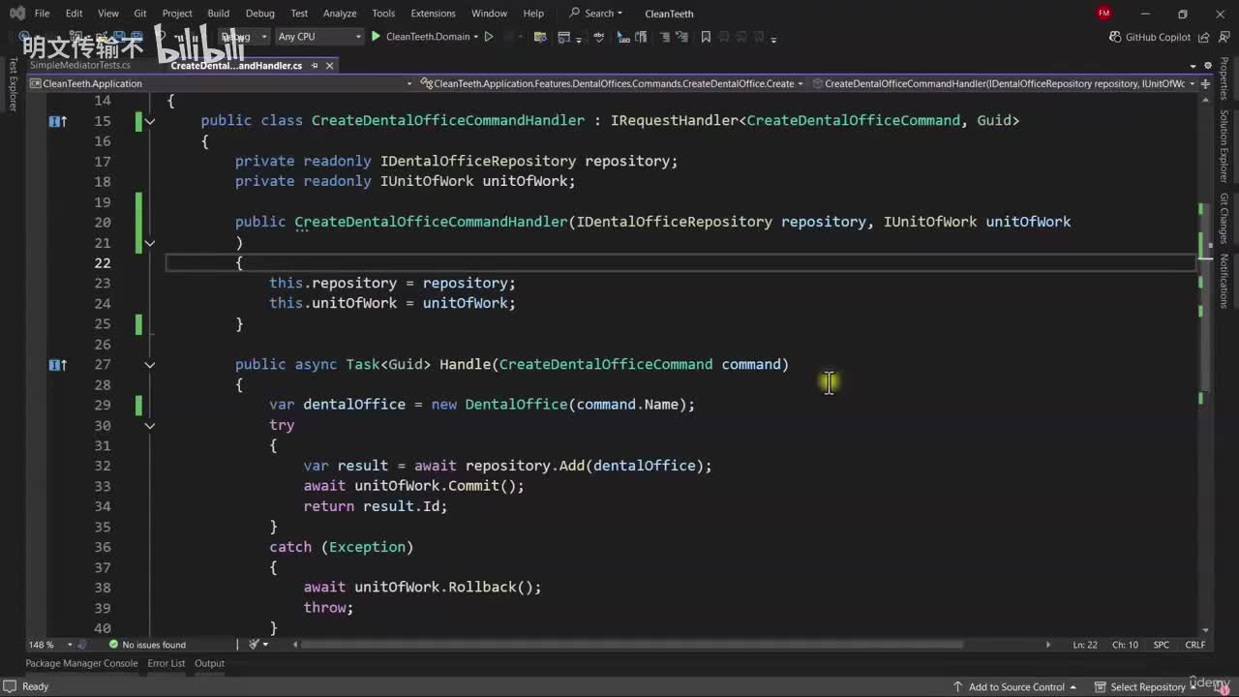1239x697 pixels.
Task: Click the Ln: 22 line indicator
Action: (x=1085, y=645)
